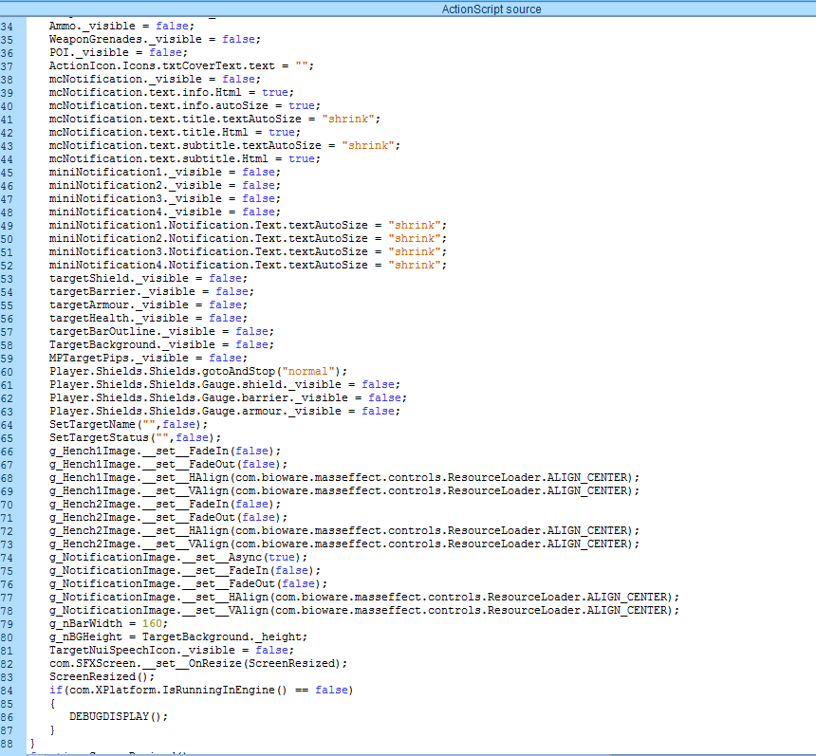Click line number 88 in the gutter

[8, 743]
